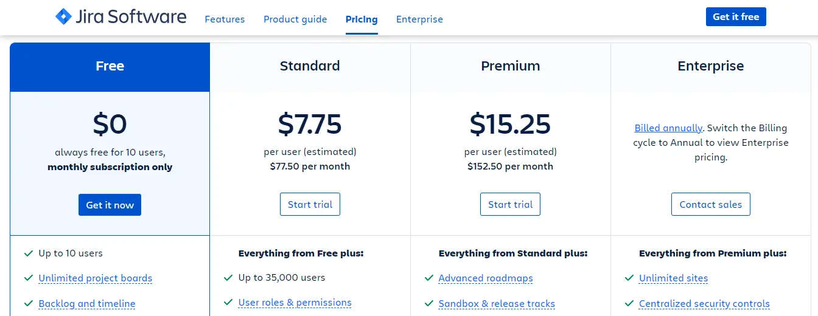The height and width of the screenshot is (316, 818).
Task: Open the Product guide page
Action: click(x=295, y=19)
